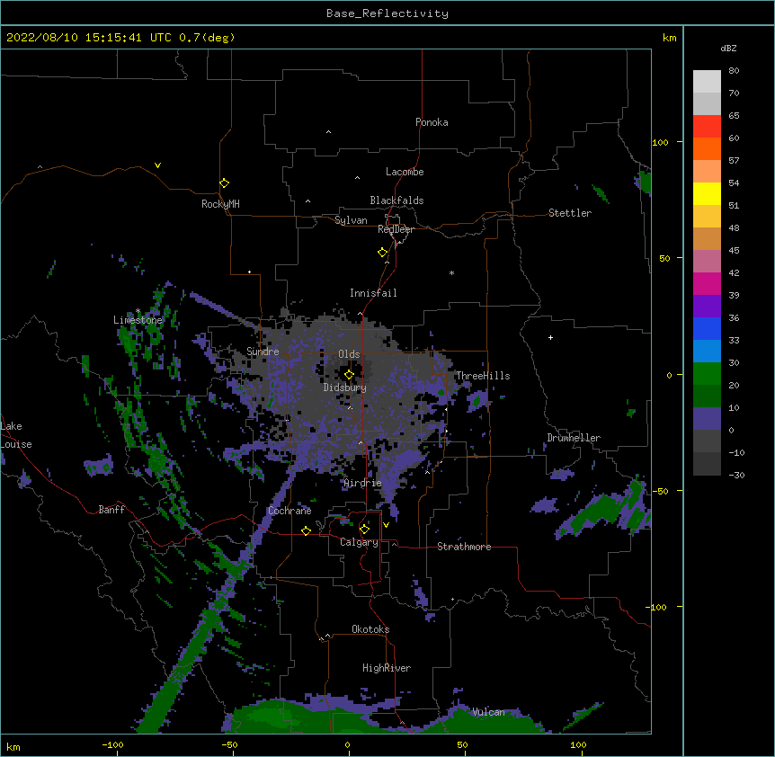Click the -50 tick label on bottom axis

229,744
